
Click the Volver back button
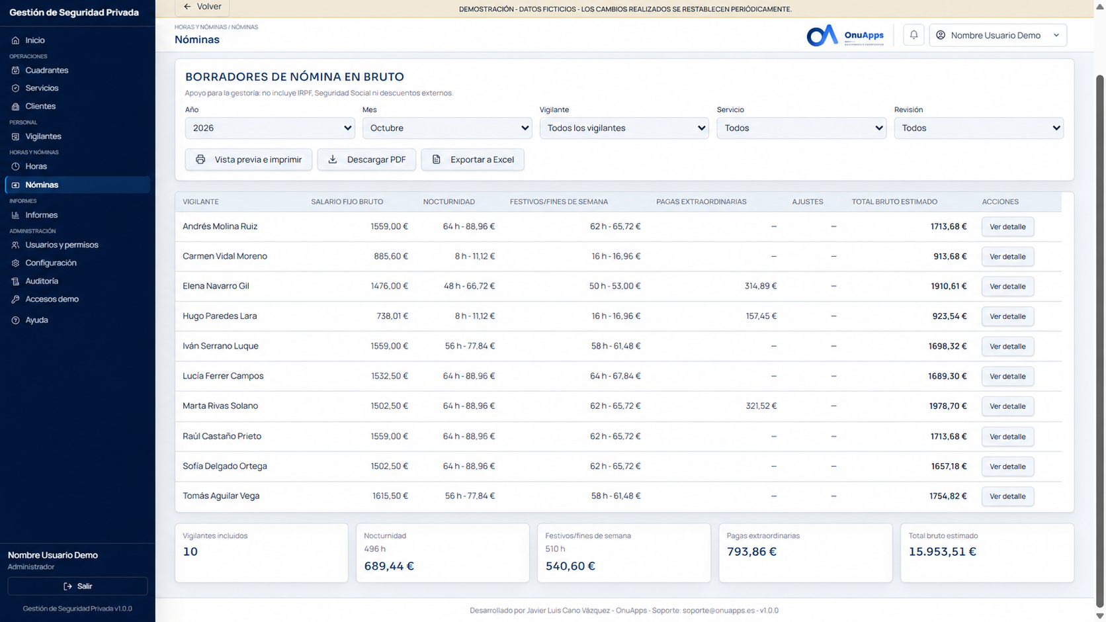click(x=202, y=7)
